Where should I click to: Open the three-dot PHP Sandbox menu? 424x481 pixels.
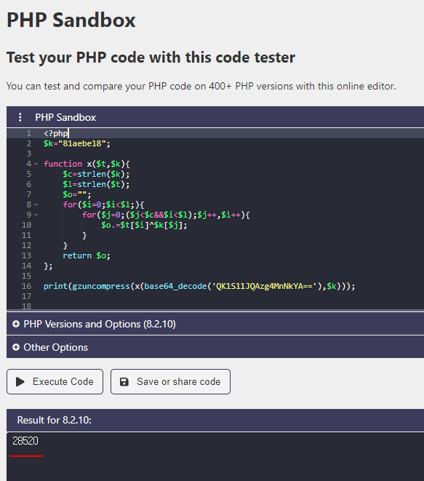20,117
